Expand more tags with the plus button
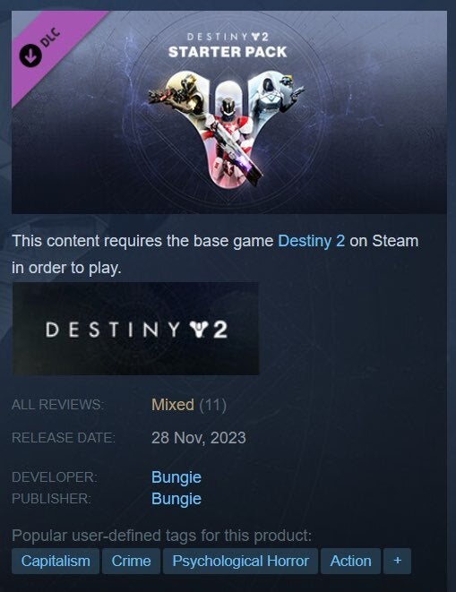 (x=397, y=561)
